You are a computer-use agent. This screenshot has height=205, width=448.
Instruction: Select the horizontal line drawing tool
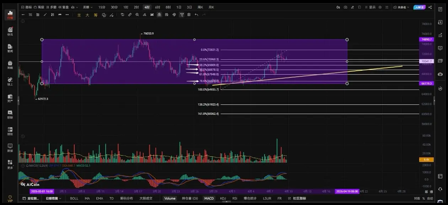pyautogui.click(x=23, y=15)
